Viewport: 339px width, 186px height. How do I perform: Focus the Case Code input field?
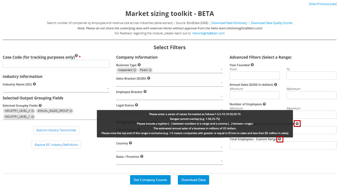point(56,64)
